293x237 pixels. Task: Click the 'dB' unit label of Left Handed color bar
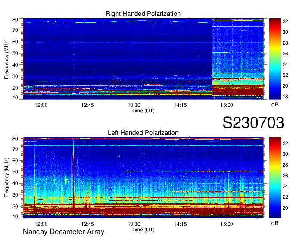click(275, 223)
